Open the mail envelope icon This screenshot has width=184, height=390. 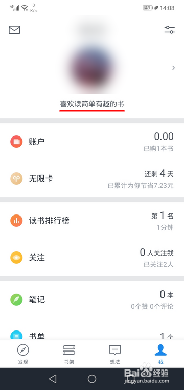click(14, 30)
